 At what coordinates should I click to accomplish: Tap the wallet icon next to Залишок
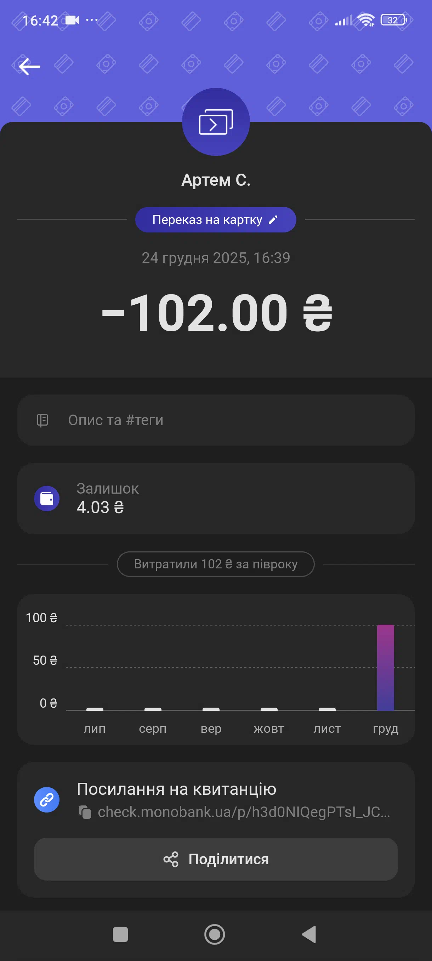[x=47, y=499]
